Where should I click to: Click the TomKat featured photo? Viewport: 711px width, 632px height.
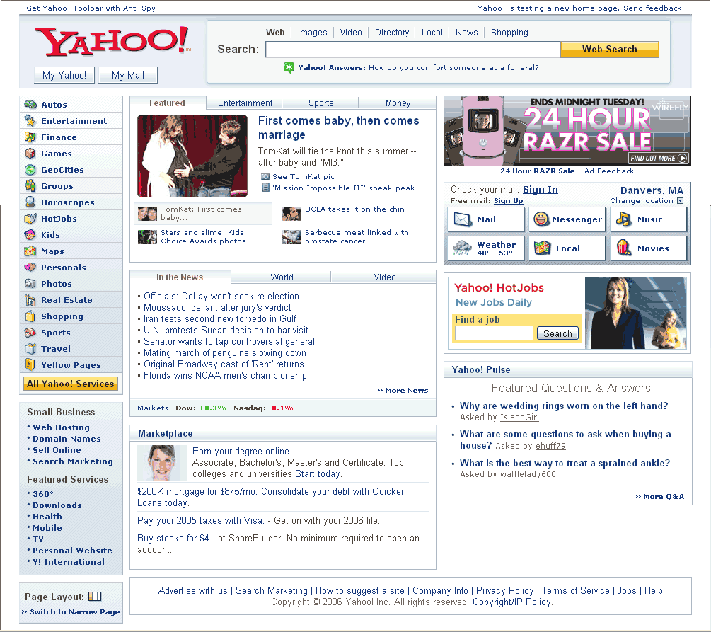pos(192,156)
